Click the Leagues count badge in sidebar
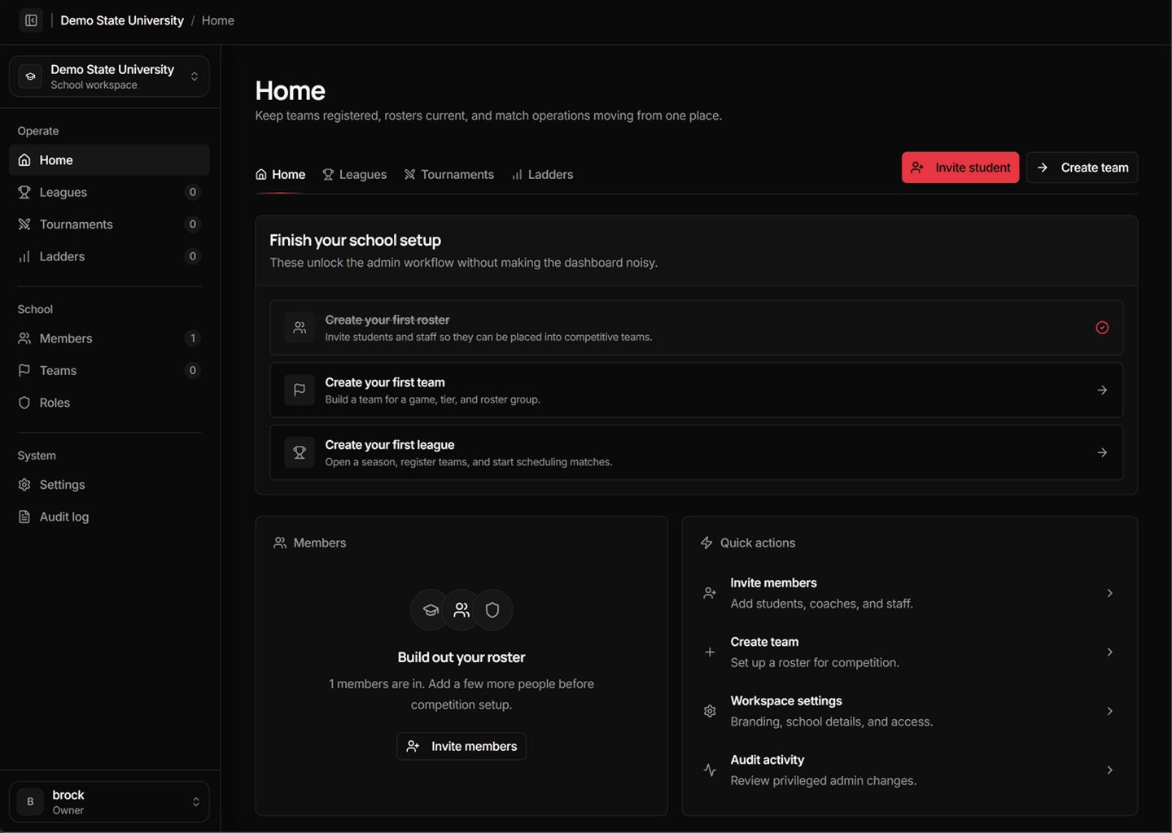The width and height of the screenshot is (1172, 833). [x=193, y=192]
